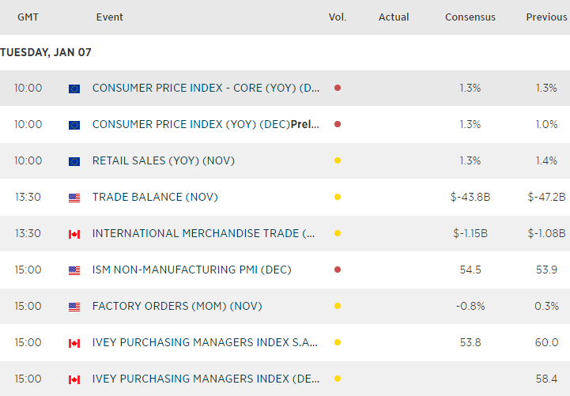Click the US flag next to Factory Orders
Viewport: 570px width, 396px height.
tap(74, 307)
